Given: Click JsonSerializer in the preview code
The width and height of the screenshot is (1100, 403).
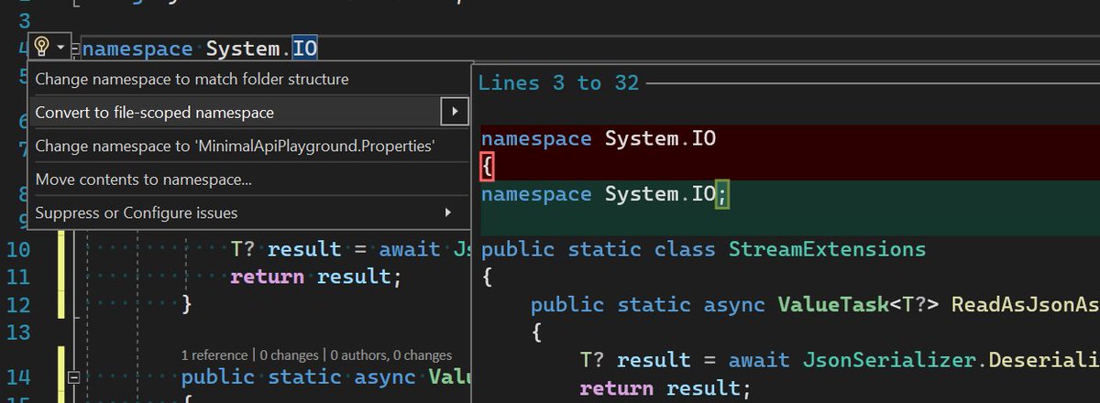Looking at the screenshot, I should tap(888, 360).
